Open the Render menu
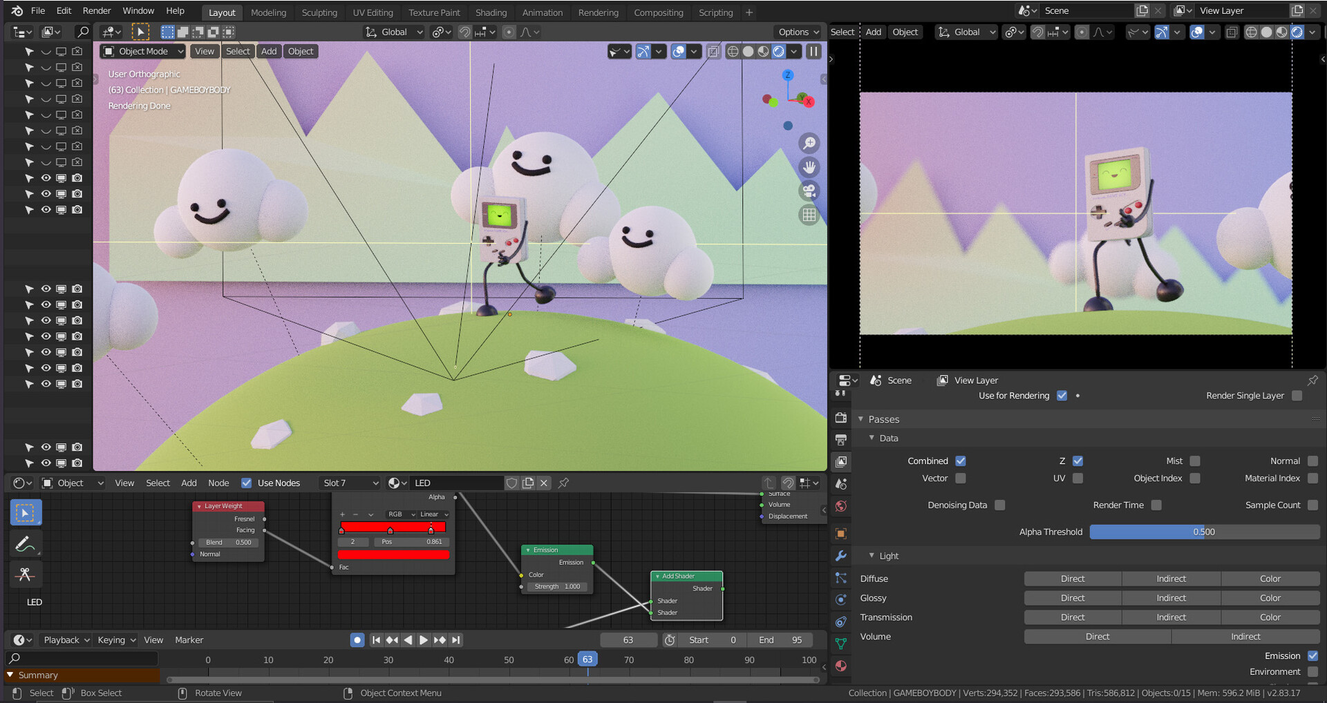 pos(97,10)
